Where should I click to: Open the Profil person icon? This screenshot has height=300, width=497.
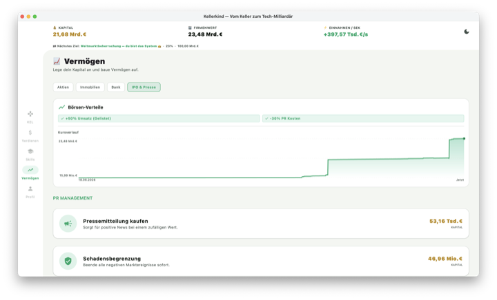point(30,189)
